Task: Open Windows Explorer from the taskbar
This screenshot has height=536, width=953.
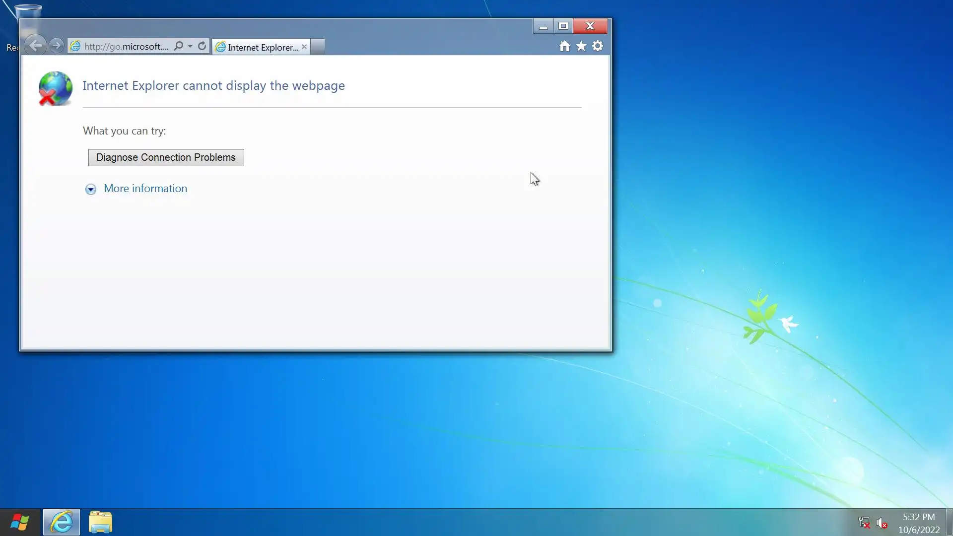Action: (100, 522)
